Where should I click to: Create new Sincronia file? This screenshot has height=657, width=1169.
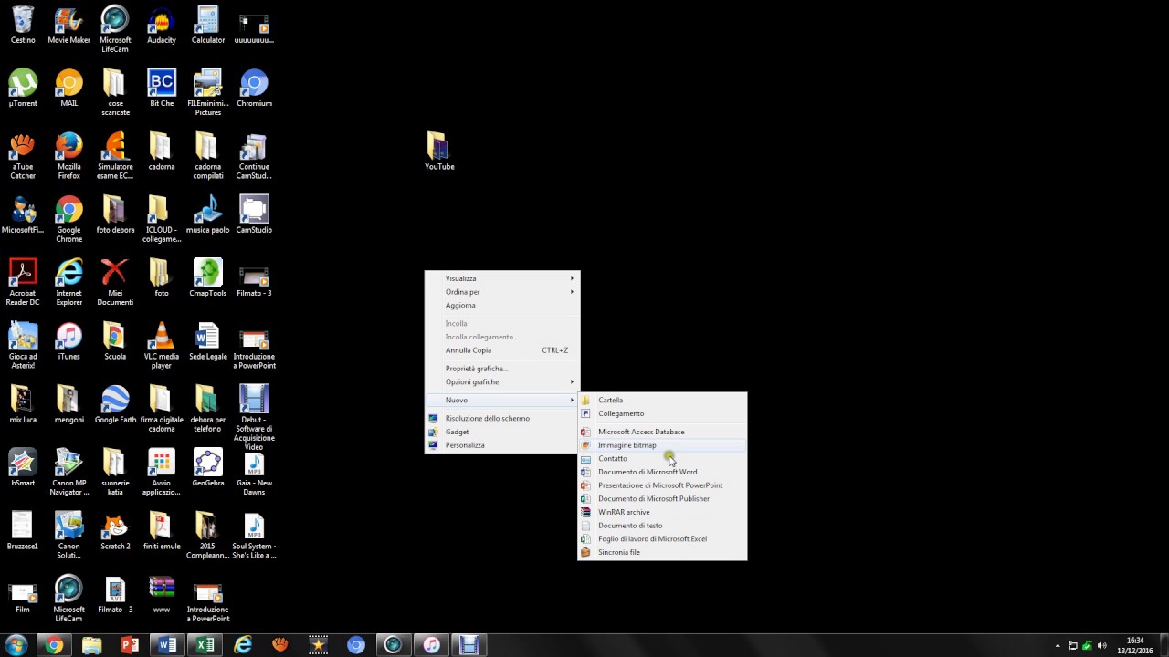662,552
